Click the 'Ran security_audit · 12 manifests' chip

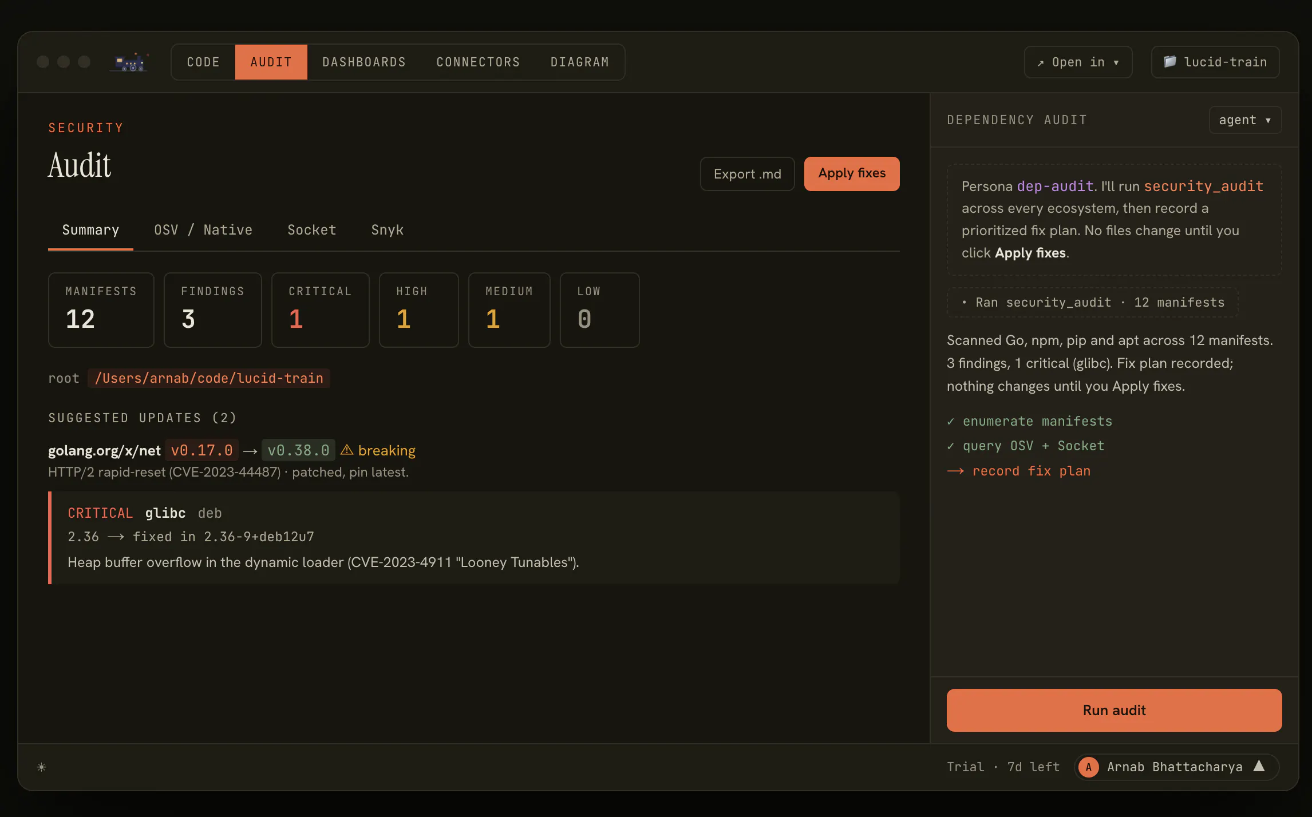[1093, 302]
